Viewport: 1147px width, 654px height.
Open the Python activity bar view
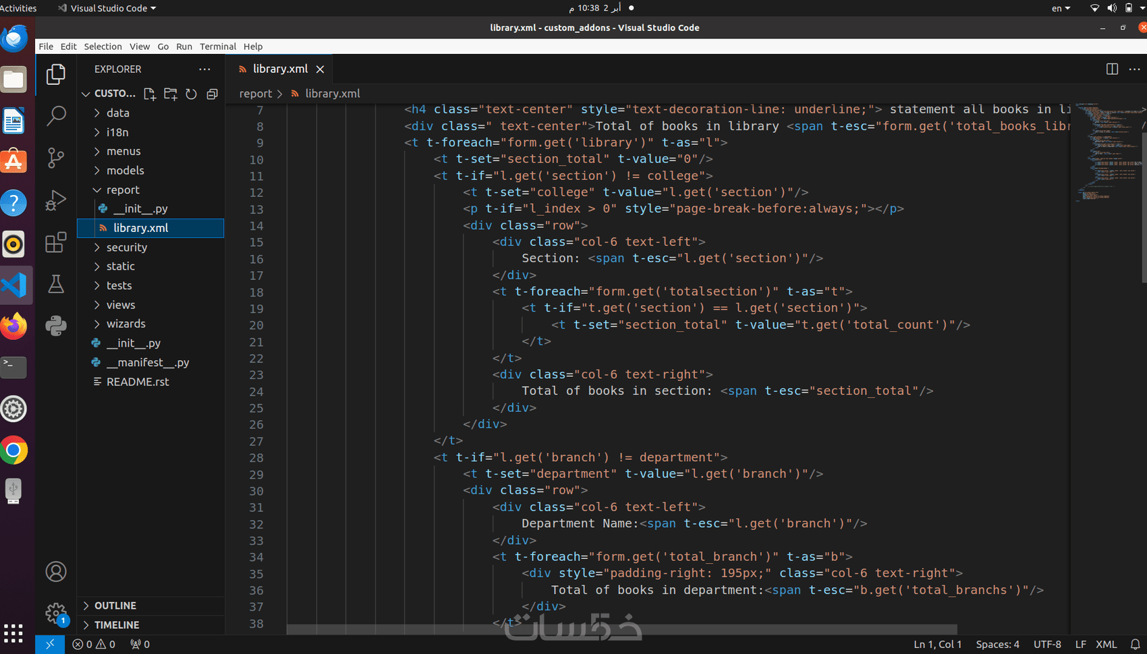click(56, 326)
